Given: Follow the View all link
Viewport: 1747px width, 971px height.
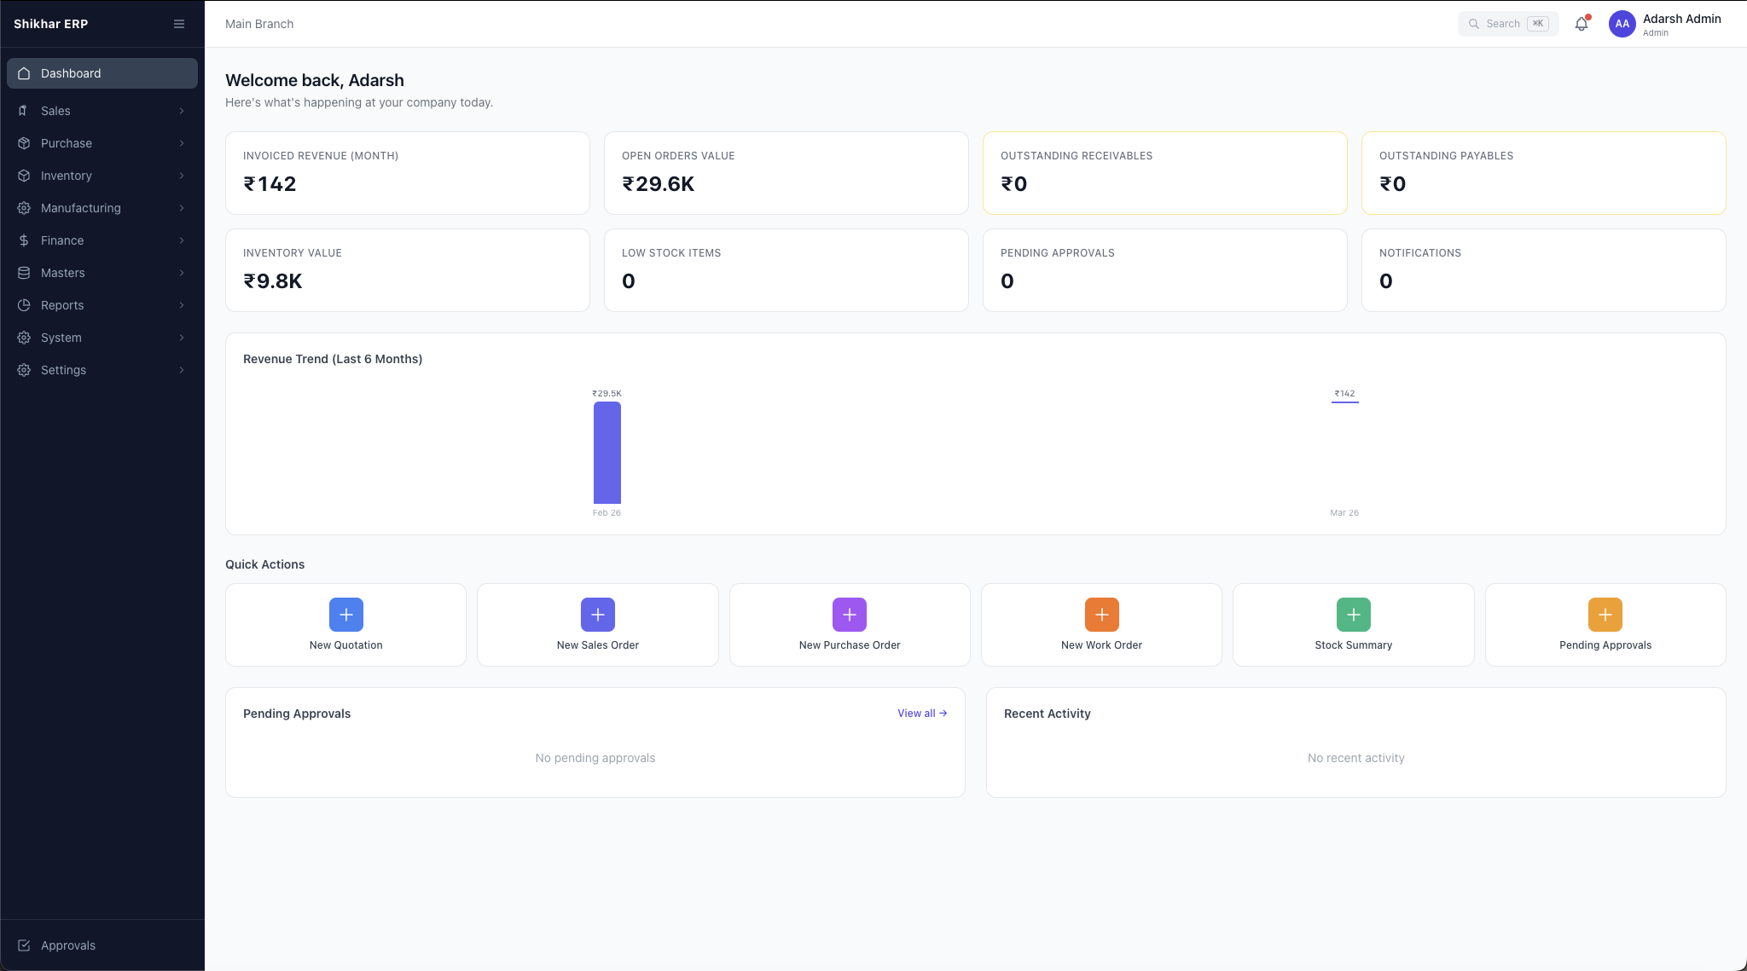Looking at the screenshot, I should 922,714.
